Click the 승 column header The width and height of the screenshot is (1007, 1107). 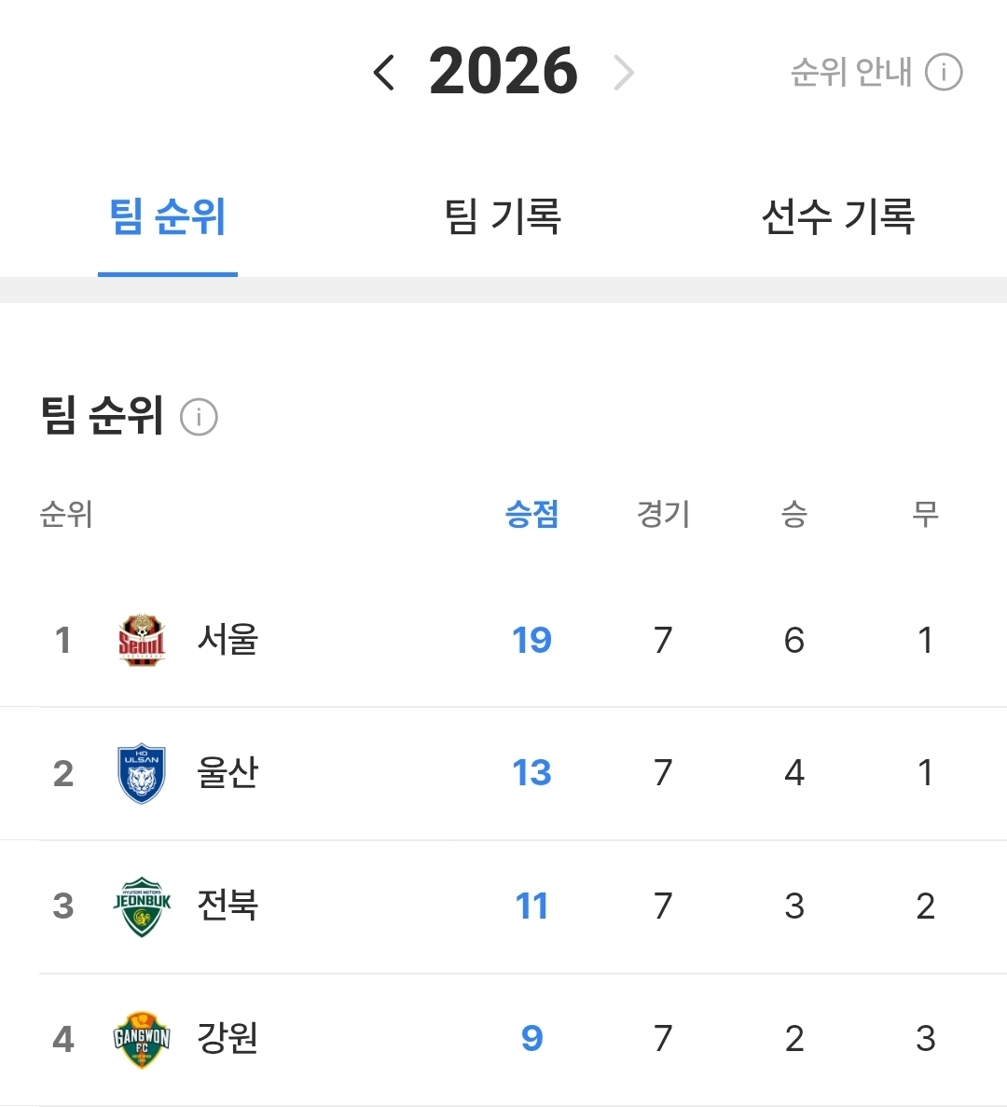[x=794, y=514]
